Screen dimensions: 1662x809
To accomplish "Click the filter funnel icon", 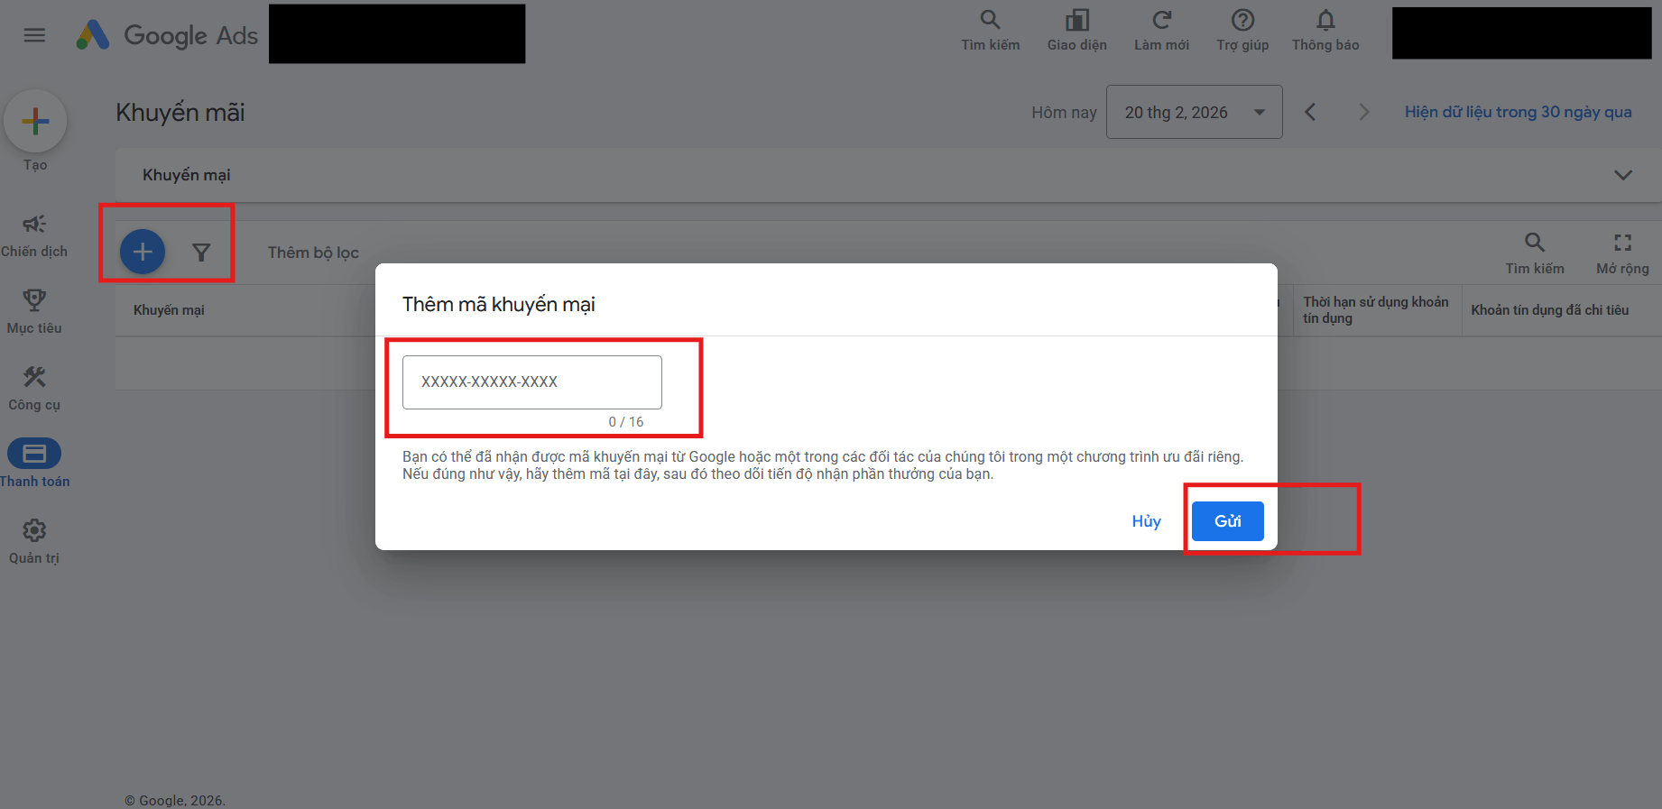I will tap(201, 253).
